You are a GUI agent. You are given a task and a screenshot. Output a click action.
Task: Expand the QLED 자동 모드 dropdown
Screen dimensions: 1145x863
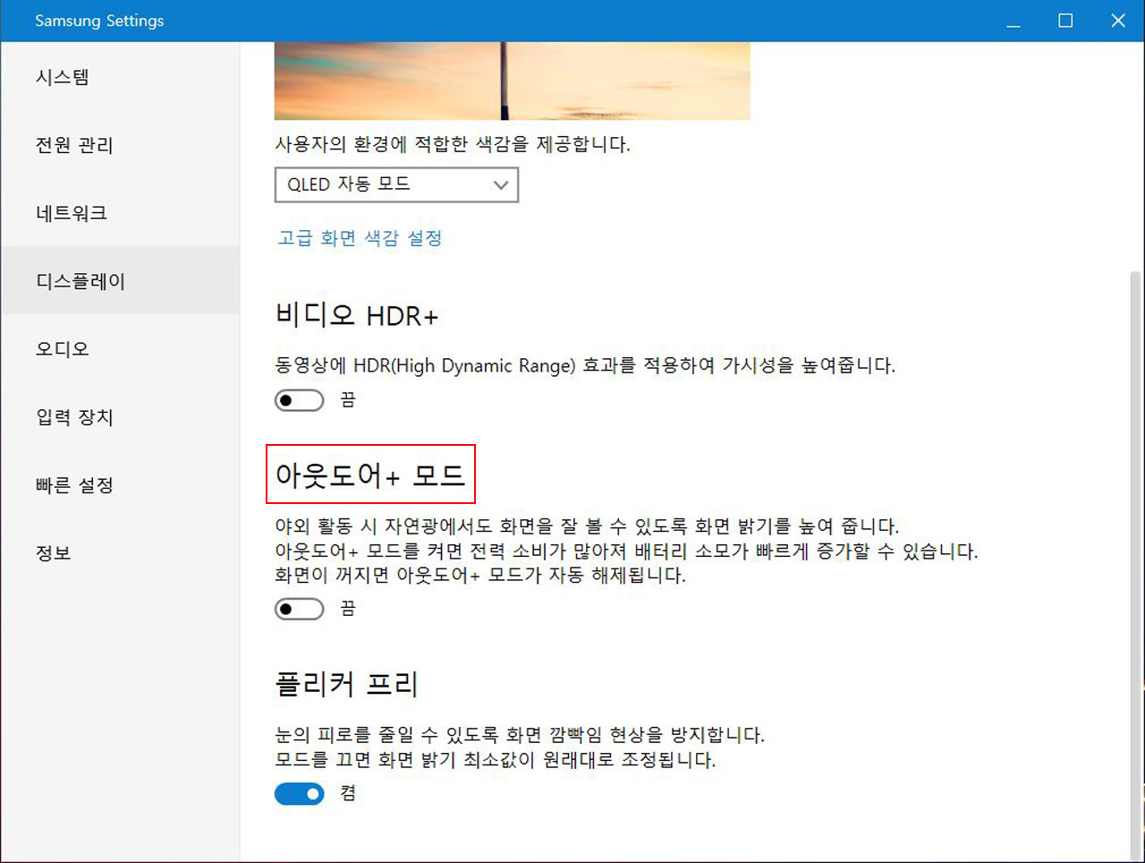(396, 184)
